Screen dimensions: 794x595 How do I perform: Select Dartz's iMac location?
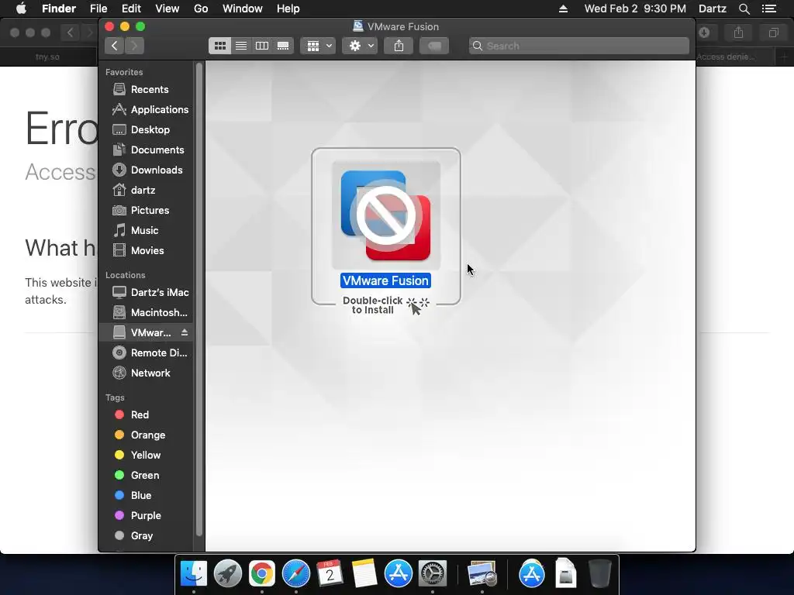tap(146, 292)
